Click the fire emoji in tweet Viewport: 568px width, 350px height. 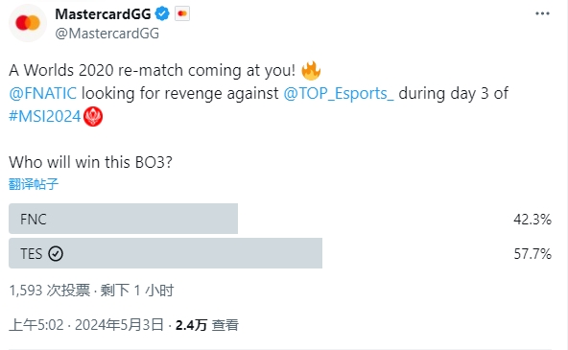[311, 70]
